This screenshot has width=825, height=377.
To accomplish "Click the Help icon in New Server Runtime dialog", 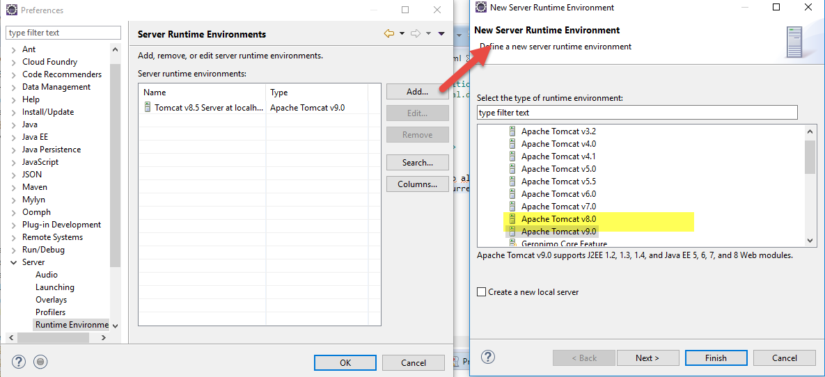I will 488,357.
